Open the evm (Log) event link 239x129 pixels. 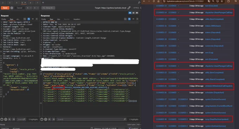point(209,52)
